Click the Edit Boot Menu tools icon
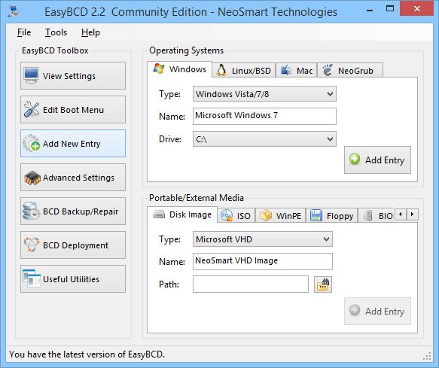The image size is (439, 368). point(32,109)
